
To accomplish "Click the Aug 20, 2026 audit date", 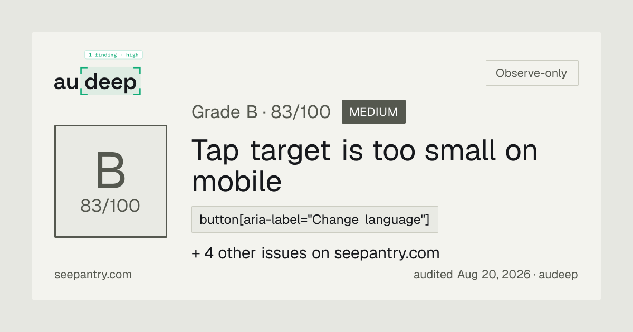I will coord(494,275).
